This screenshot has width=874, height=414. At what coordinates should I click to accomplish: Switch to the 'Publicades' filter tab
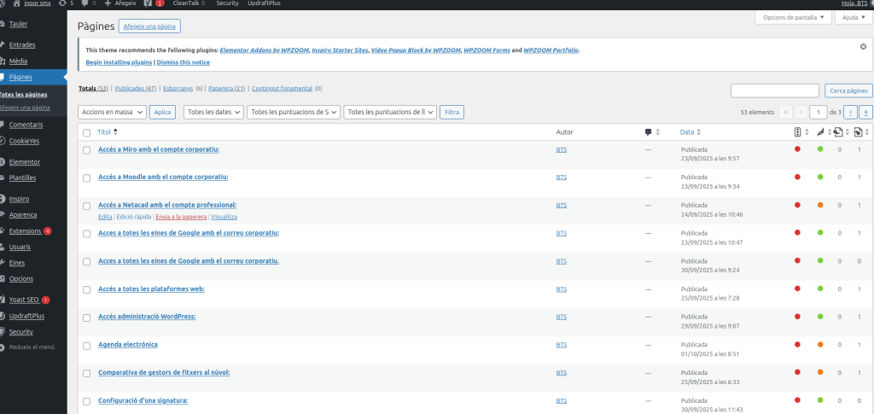pos(135,88)
